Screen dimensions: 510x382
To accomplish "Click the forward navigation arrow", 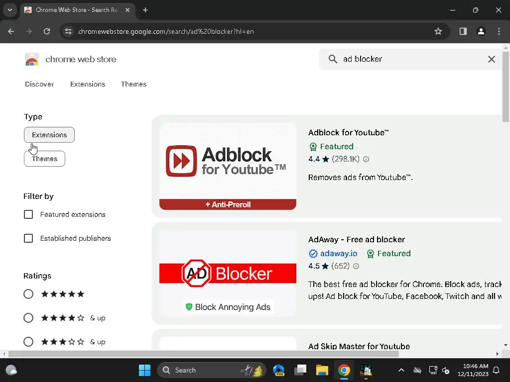I will [28, 31].
